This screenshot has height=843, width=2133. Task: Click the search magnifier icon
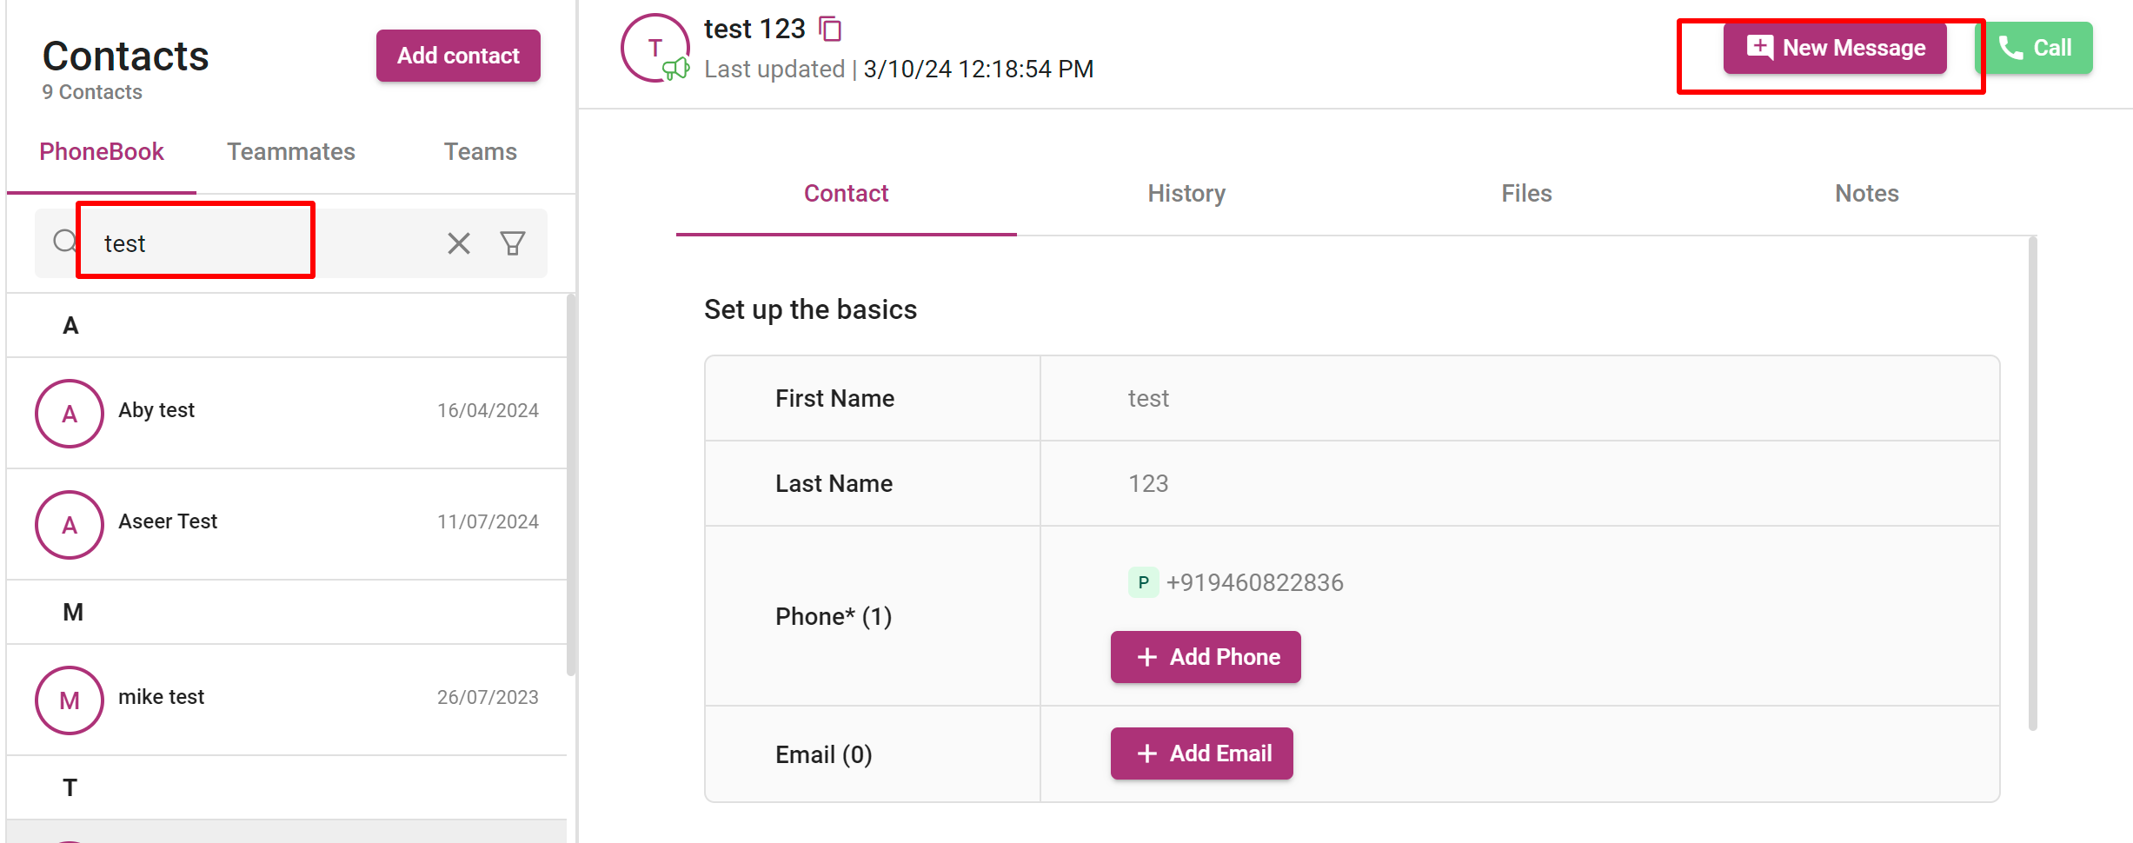point(65,242)
